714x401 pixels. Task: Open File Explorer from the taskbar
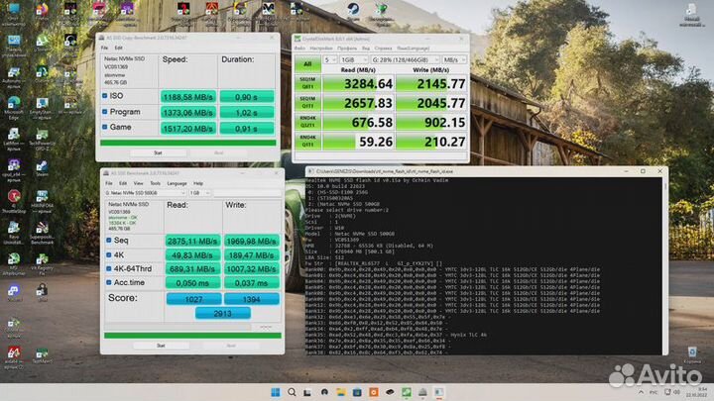pos(340,392)
